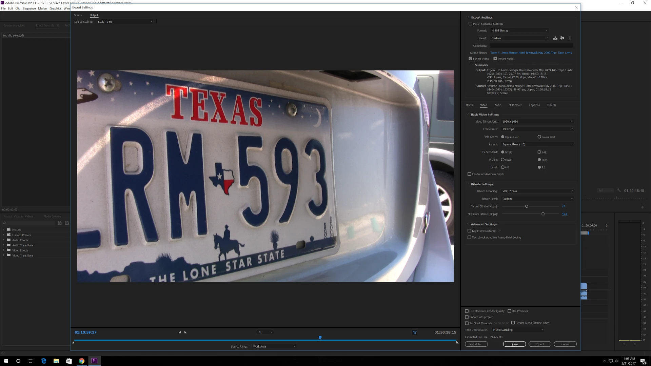Click the Set Out Point marker icon

(185, 332)
